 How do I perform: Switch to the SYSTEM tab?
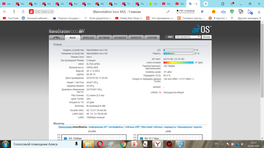tap(152, 38)
